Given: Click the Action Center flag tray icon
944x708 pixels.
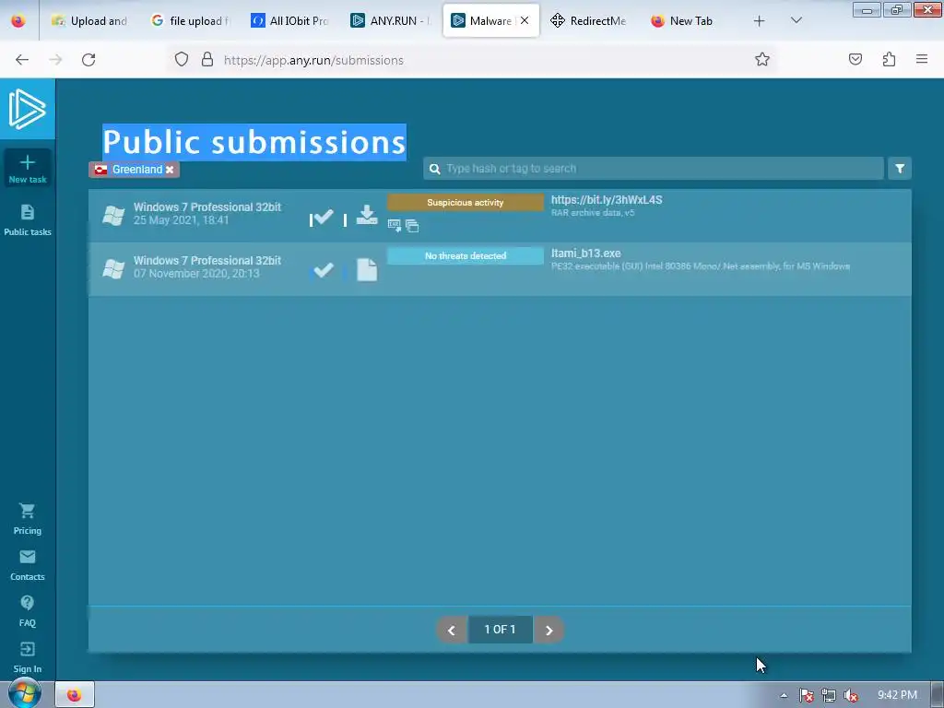Looking at the screenshot, I should tap(806, 695).
